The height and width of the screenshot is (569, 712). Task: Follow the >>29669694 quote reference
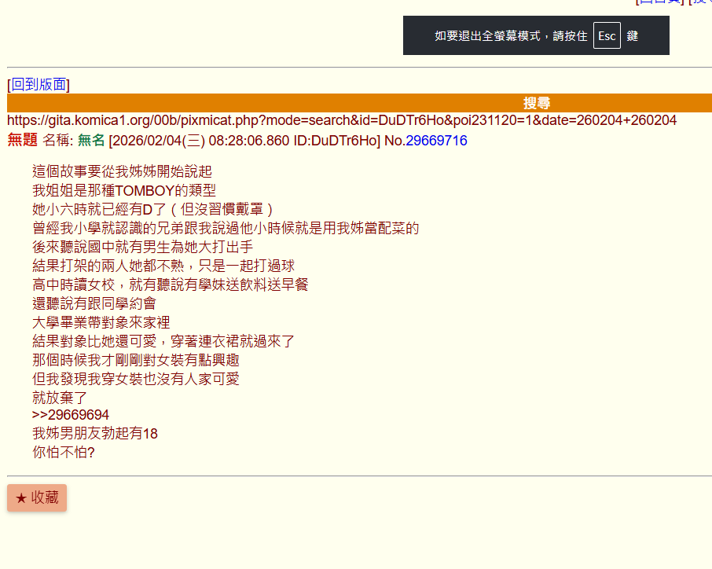[x=71, y=415]
